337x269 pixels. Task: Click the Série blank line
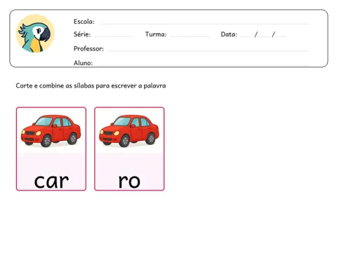click(x=114, y=36)
